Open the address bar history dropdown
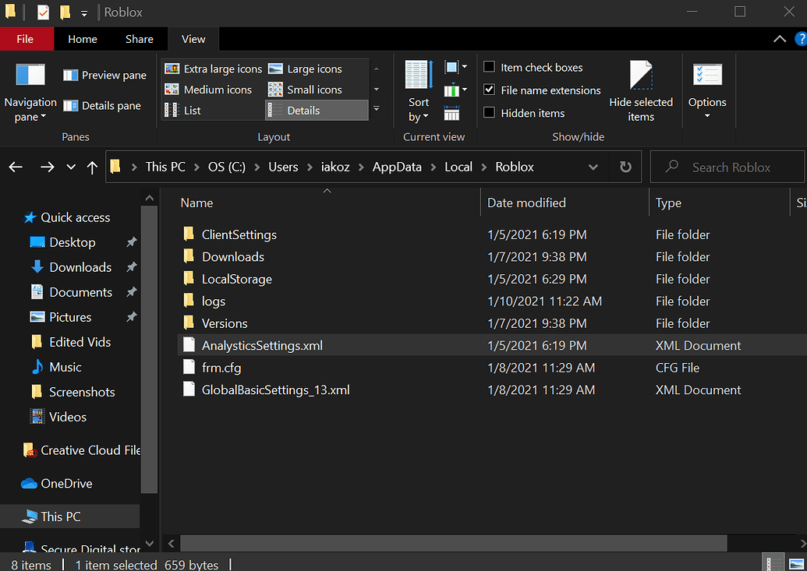This screenshot has width=807, height=571. coord(593,167)
